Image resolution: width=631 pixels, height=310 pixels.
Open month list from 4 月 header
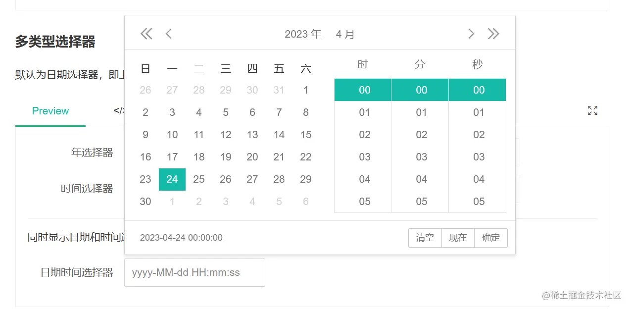pos(345,34)
